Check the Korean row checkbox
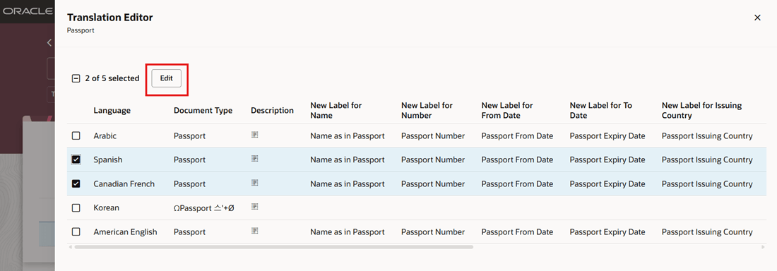Screen dimensions: 777x271 tap(76, 208)
